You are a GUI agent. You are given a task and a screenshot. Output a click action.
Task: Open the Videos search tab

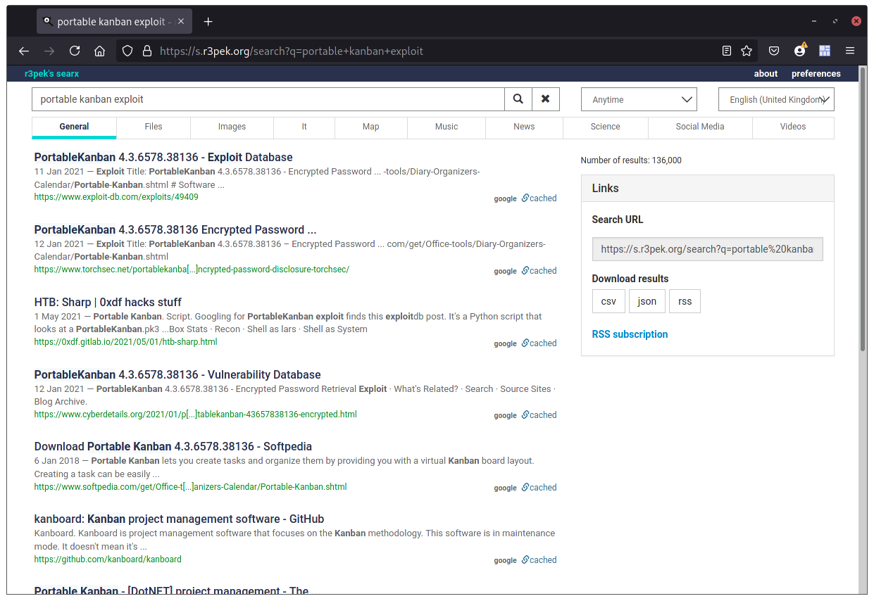point(792,127)
